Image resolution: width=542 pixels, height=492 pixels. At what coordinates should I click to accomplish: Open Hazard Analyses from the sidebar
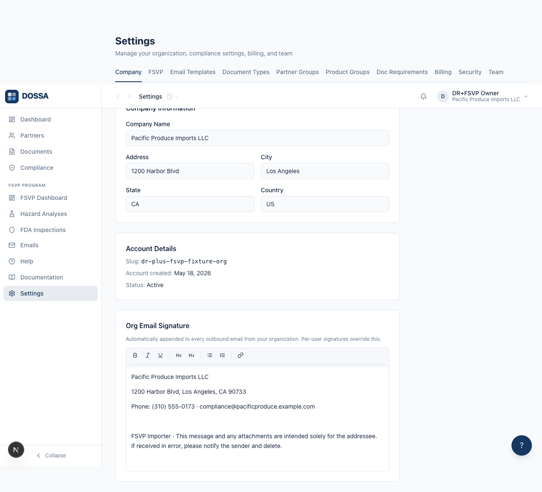click(50, 214)
